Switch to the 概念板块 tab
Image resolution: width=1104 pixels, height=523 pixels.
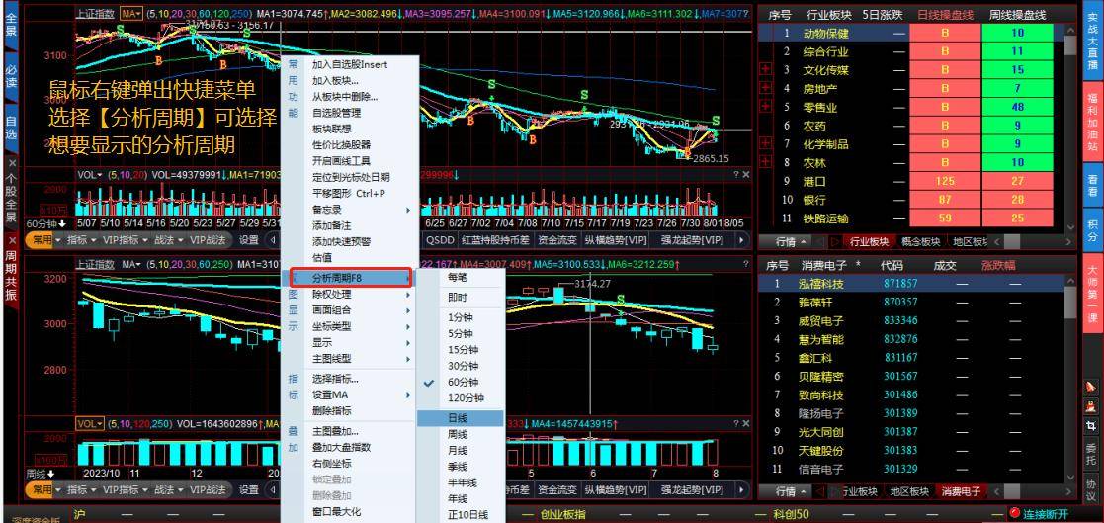coord(921,241)
